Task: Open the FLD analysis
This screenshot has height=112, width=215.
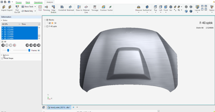Action: tap(40, 8)
